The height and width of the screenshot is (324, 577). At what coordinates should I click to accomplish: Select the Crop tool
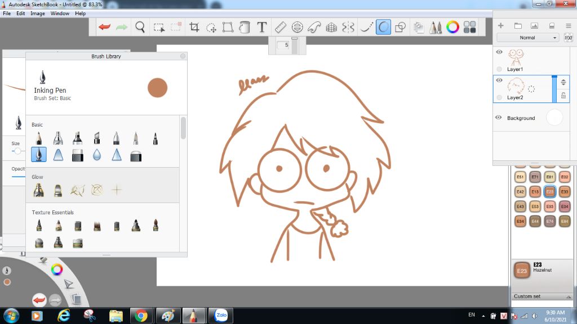pos(194,26)
